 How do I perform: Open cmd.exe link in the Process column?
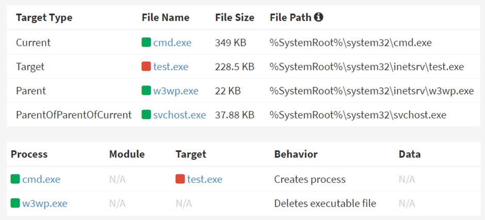coord(41,179)
